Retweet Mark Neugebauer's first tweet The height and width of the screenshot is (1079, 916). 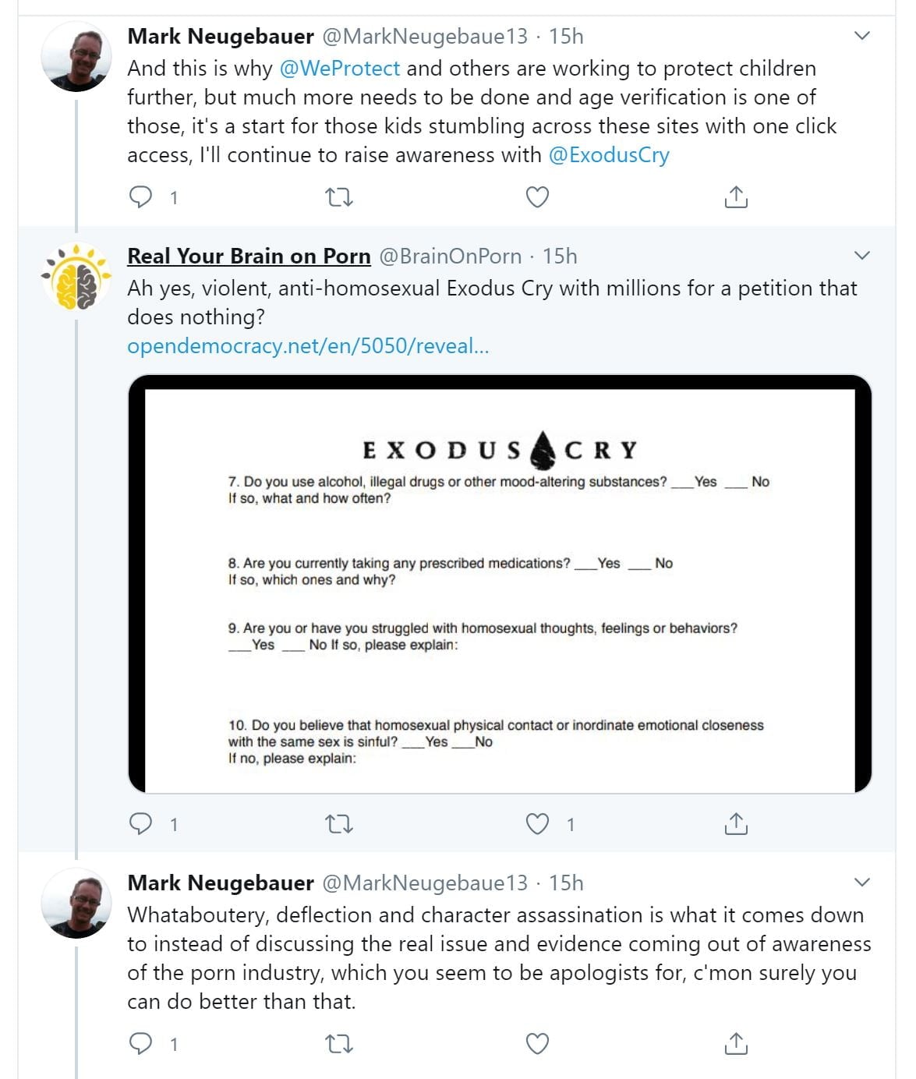pos(338,198)
